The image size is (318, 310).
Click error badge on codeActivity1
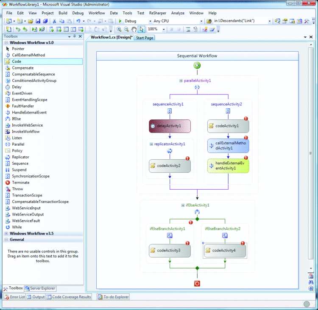[246, 119]
